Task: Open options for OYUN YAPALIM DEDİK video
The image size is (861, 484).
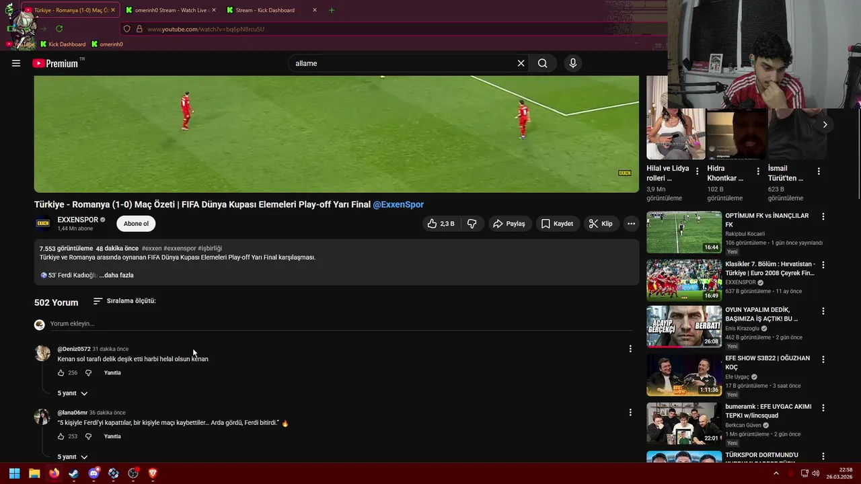Action: tap(823, 311)
